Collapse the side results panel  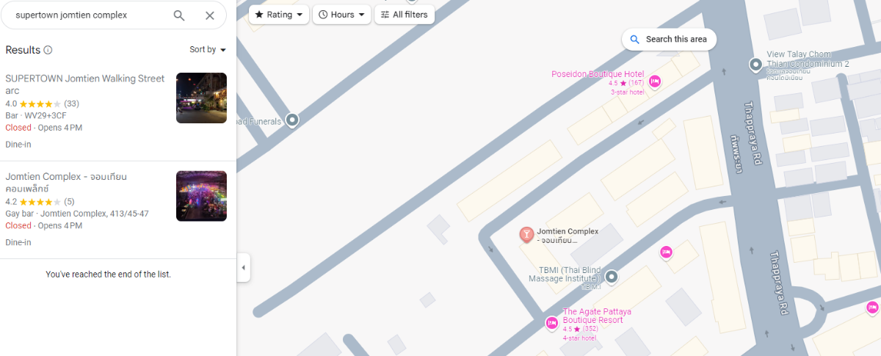point(243,268)
